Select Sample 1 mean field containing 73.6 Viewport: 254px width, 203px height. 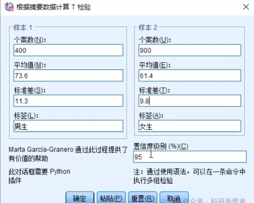(x=68, y=76)
